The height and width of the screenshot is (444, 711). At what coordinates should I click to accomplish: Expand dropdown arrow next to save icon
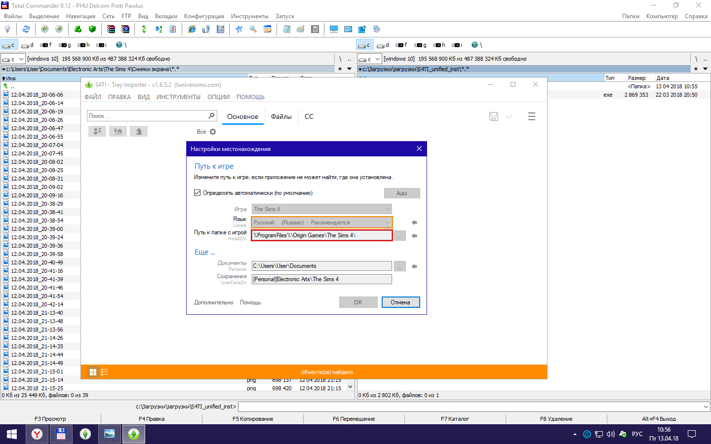[x=509, y=116]
